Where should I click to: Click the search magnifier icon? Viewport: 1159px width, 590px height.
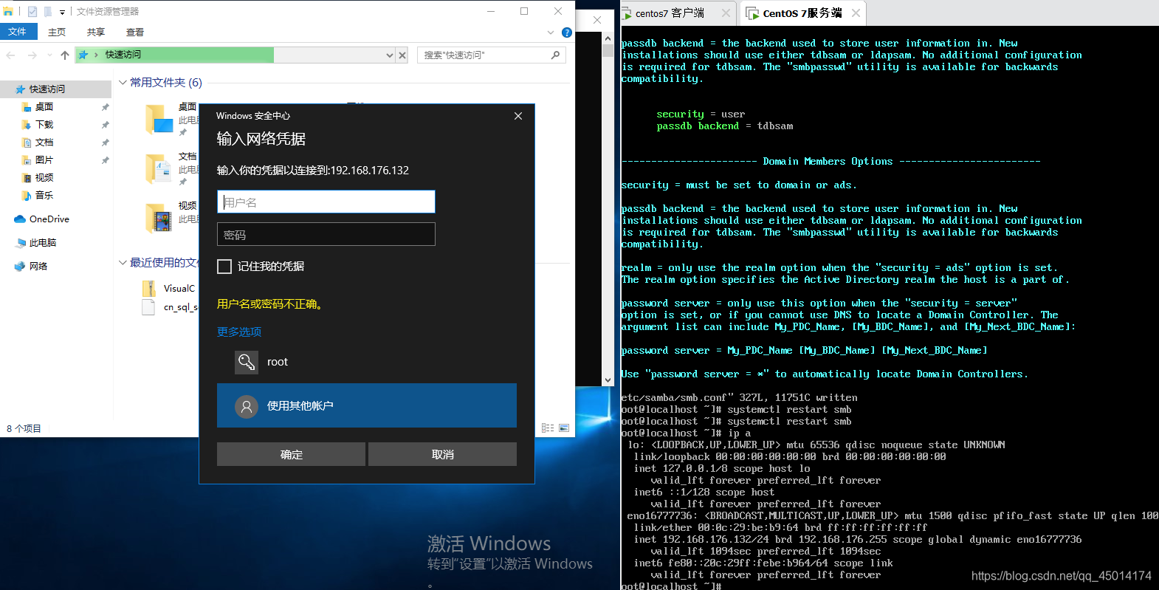click(x=556, y=55)
